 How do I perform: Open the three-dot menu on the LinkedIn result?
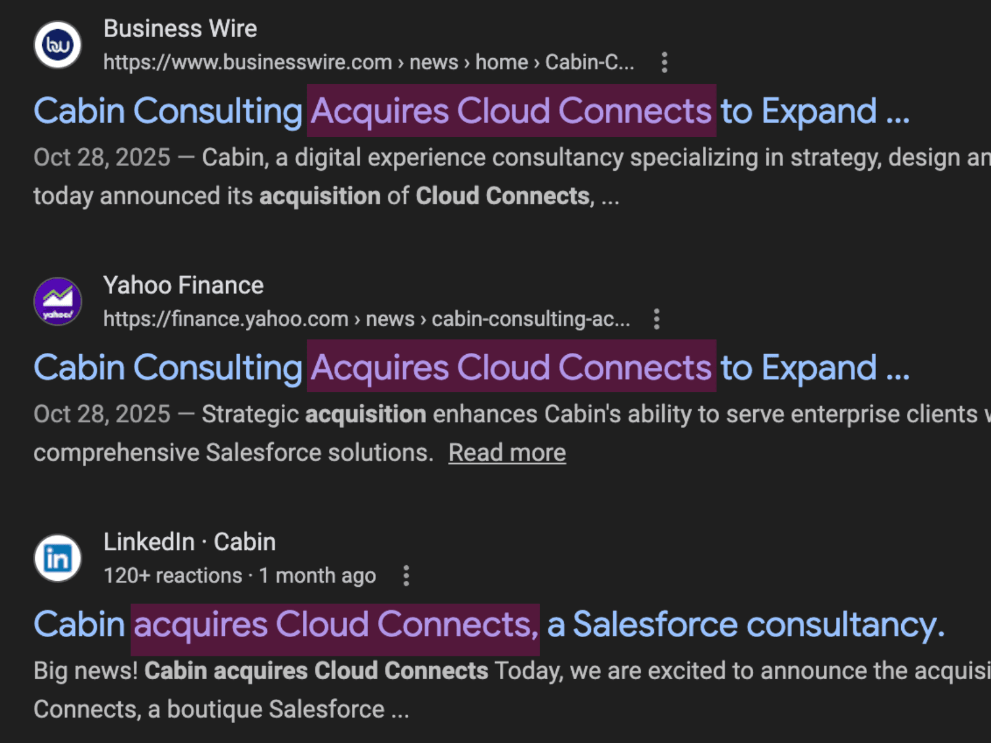pos(406,575)
